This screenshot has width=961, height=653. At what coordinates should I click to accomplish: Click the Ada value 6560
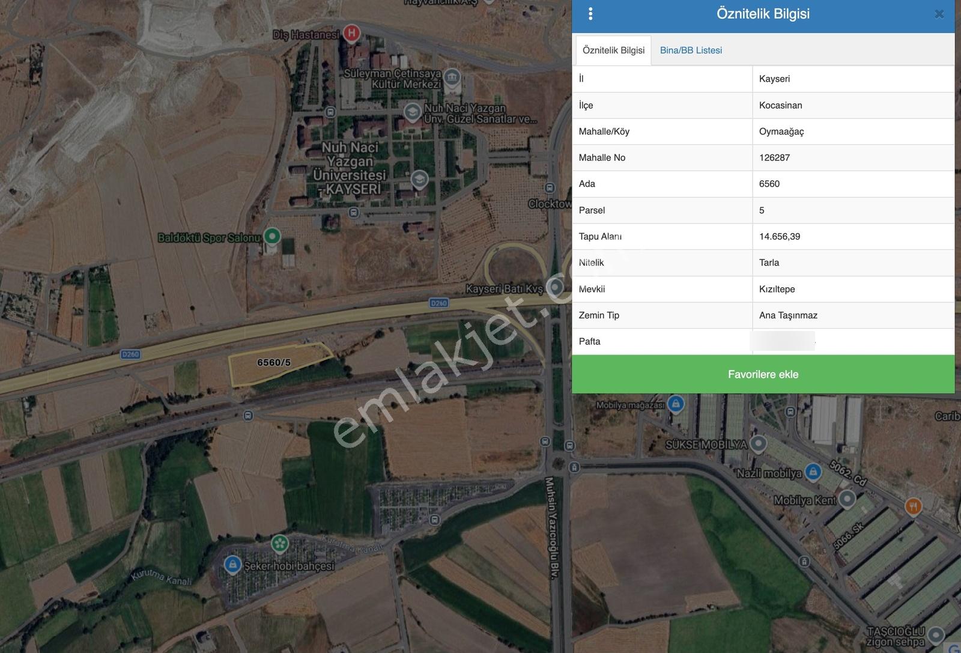pyautogui.click(x=769, y=184)
